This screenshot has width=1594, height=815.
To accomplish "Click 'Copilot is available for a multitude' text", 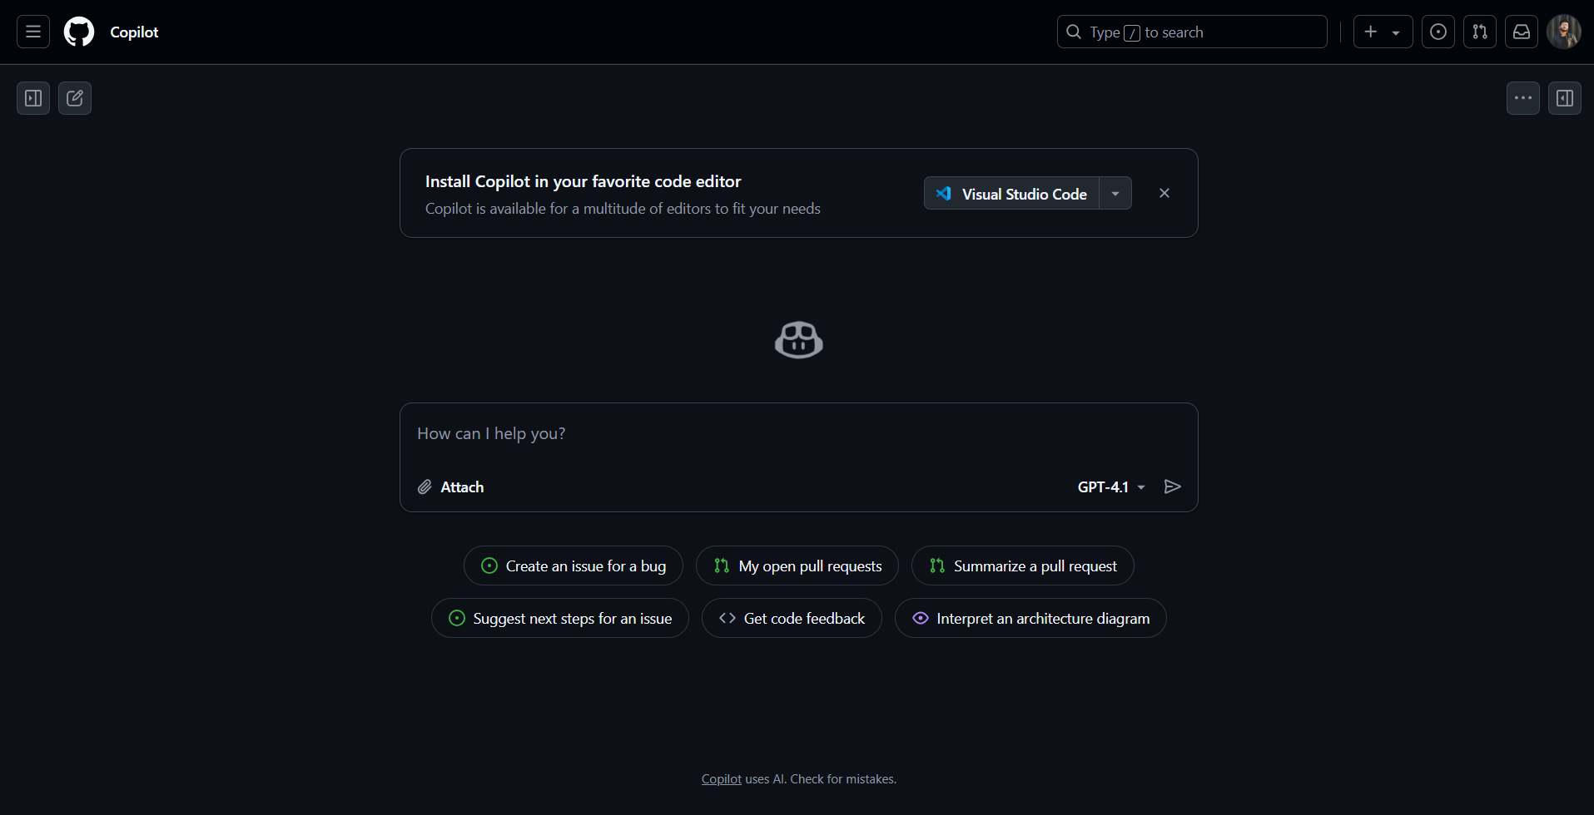I will (x=623, y=209).
